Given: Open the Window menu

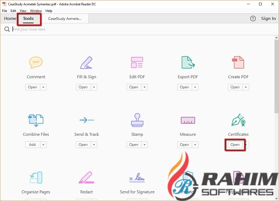Looking at the screenshot, I should point(36,11).
